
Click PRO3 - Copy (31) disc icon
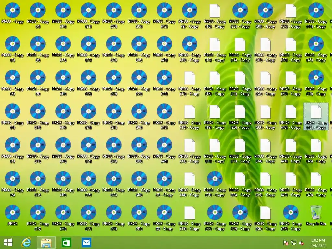point(114,111)
